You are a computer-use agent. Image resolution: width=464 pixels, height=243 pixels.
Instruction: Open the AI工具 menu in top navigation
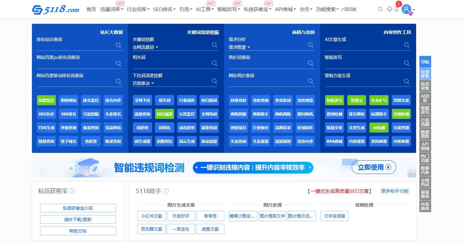[204, 9]
